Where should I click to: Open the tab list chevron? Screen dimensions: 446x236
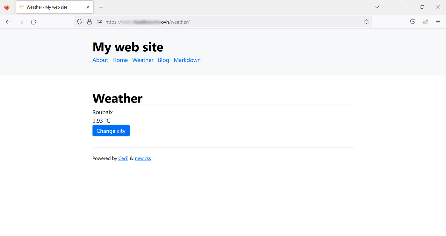pyautogui.click(x=377, y=7)
